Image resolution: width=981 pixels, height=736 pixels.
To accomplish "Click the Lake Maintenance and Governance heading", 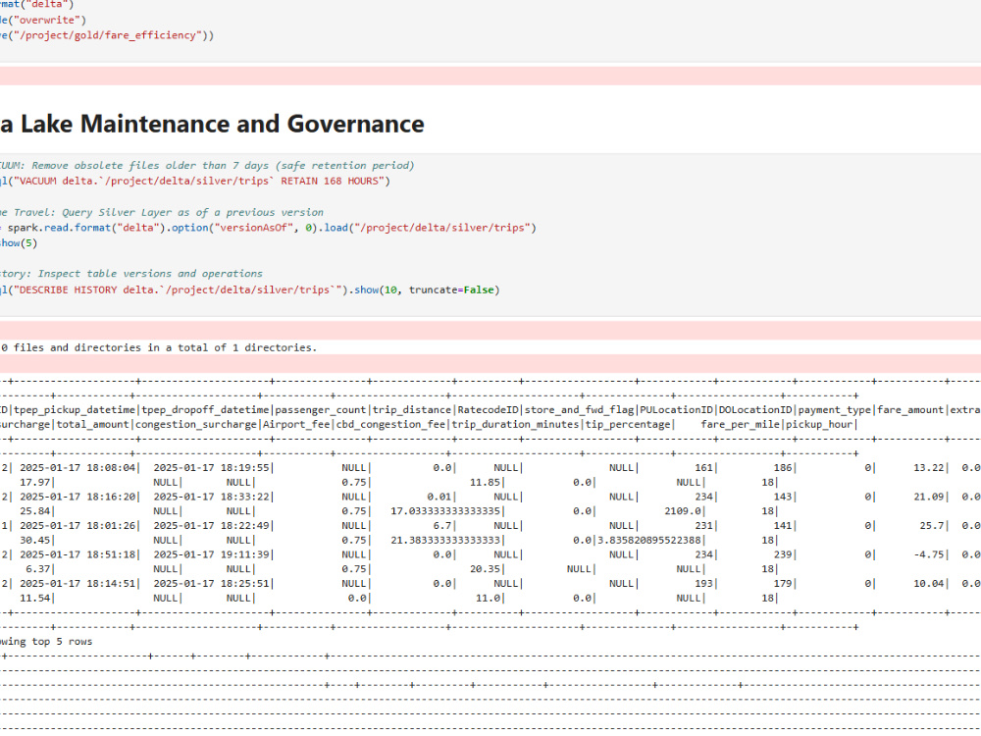I will tap(212, 124).
